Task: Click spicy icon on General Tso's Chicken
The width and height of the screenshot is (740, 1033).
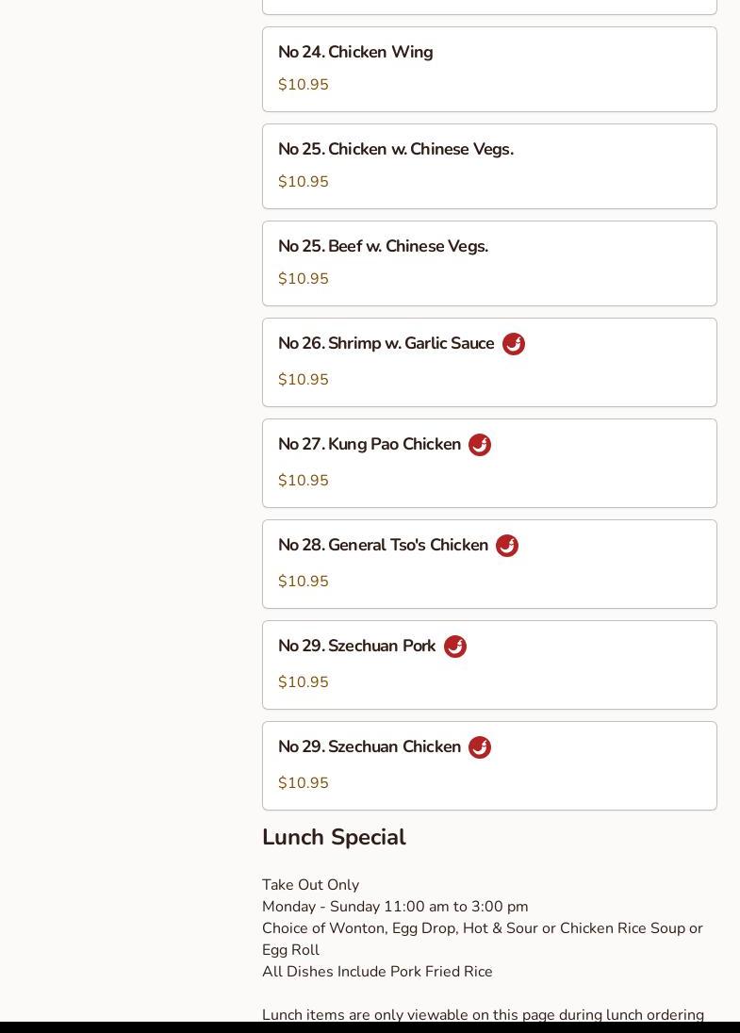Action: click(x=507, y=546)
